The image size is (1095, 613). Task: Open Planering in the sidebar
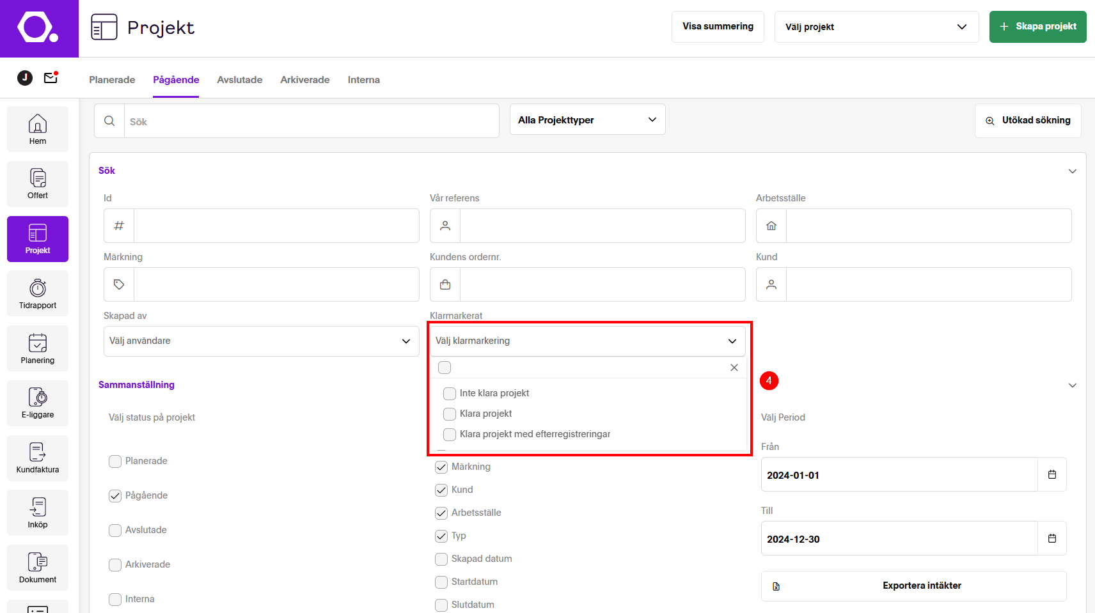pyautogui.click(x=38, y=348)
